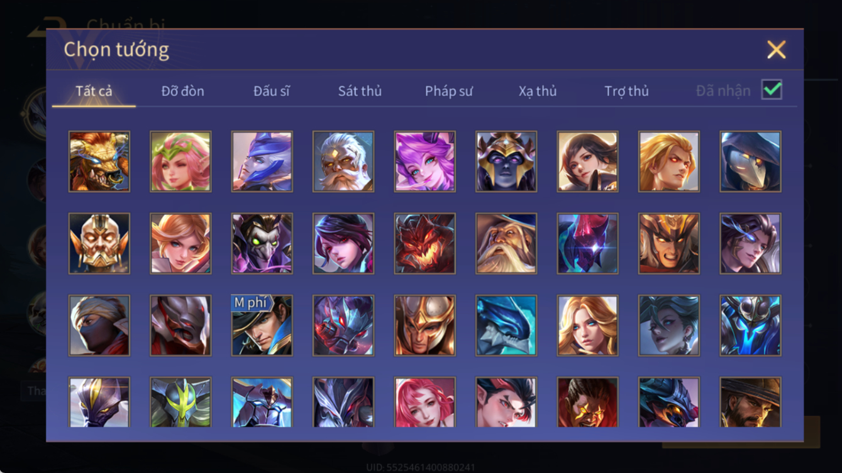Switch to the Trợ thủ tab

tap(626, 91)
